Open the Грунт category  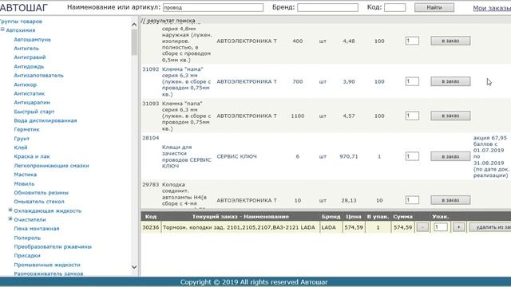(x=22, y=139)
